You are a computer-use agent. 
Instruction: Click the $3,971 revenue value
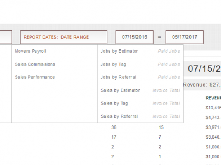coord(213,127)
